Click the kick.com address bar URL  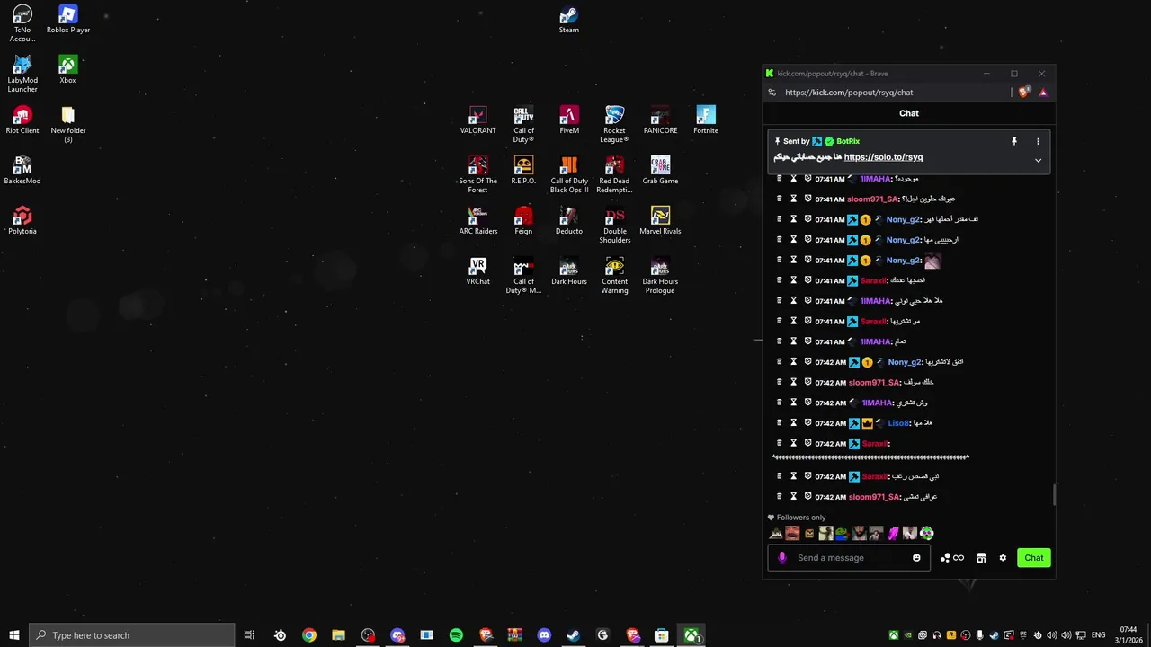tap(849, 92)
